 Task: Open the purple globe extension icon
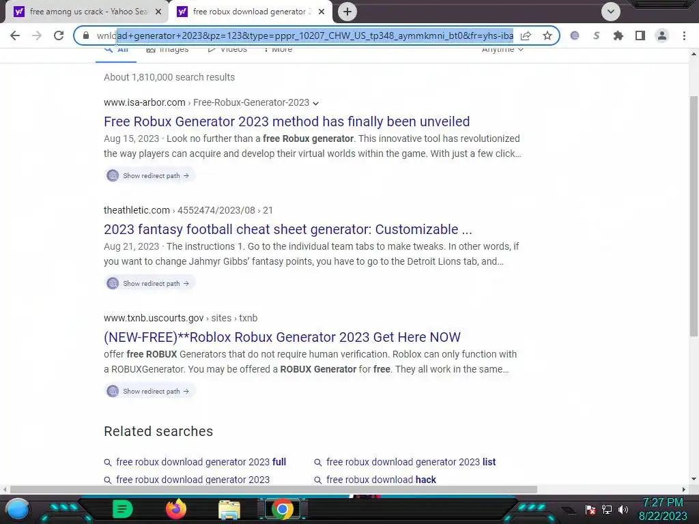click(x=575, y=35)
